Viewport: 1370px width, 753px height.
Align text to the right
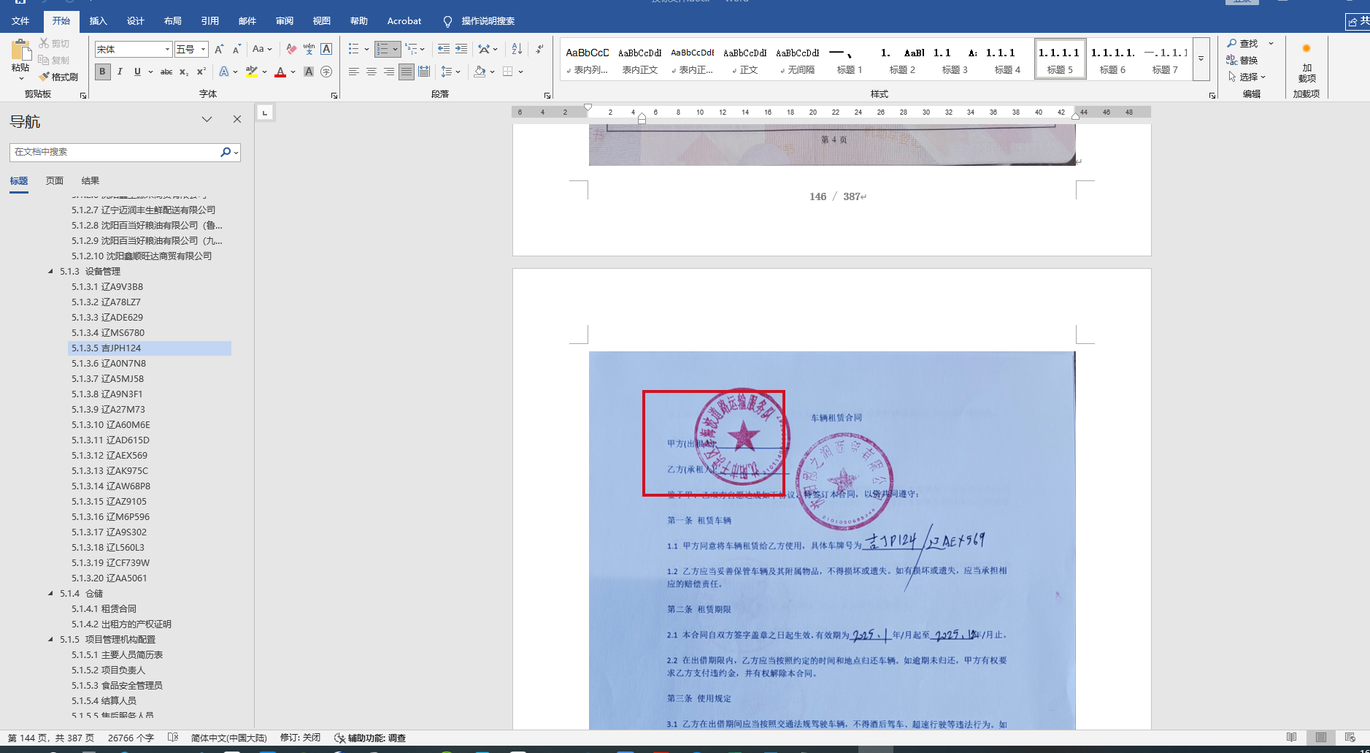pyautogui.click(x=389, y=72)
